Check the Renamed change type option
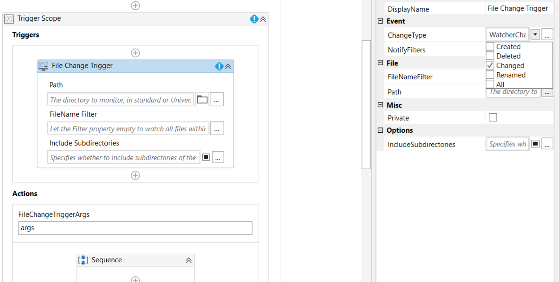559x282 pixels. (x=490, y=75)
